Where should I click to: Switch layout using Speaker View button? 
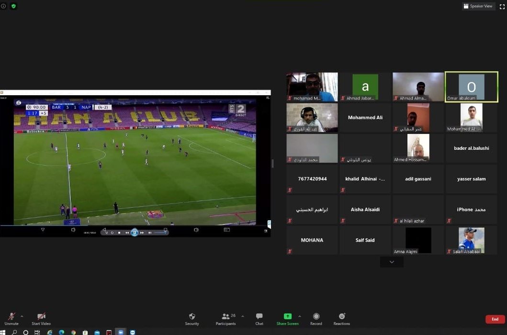pos(478,6)
